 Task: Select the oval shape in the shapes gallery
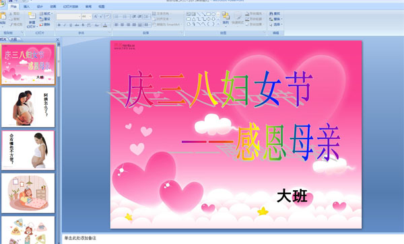[x=213, y=14]
